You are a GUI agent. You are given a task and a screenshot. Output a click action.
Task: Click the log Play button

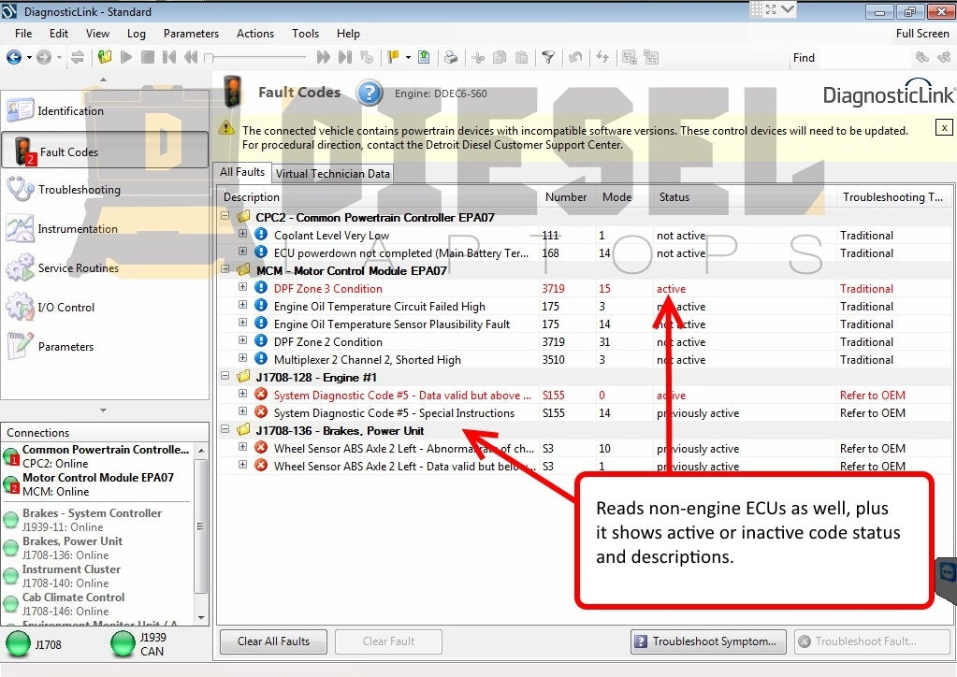126,57
